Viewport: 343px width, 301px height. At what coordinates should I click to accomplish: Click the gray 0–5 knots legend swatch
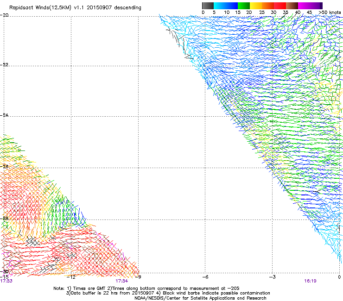(x=208, y=6)
